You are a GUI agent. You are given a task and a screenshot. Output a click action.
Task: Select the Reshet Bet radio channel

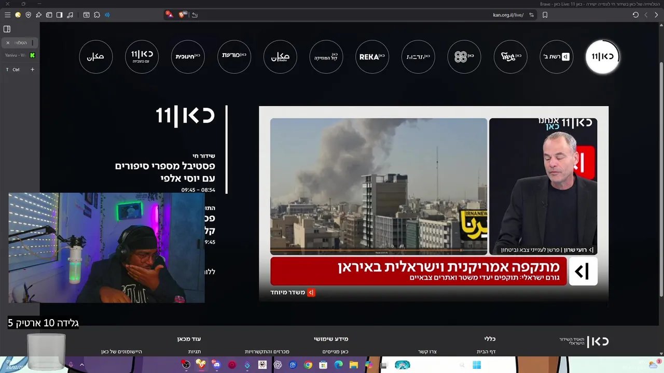point(556,56)
